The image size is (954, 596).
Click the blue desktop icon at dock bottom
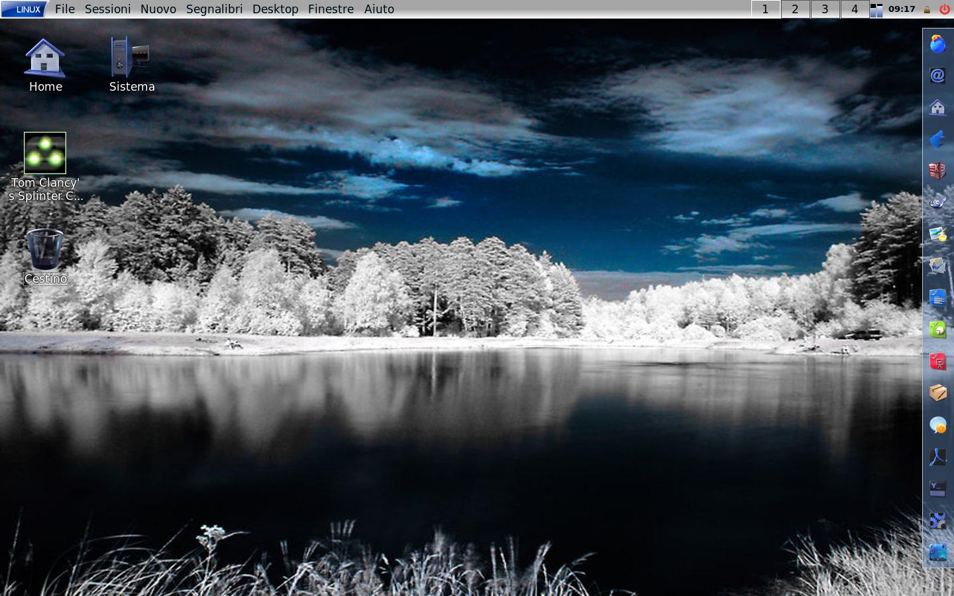[937, 552]
